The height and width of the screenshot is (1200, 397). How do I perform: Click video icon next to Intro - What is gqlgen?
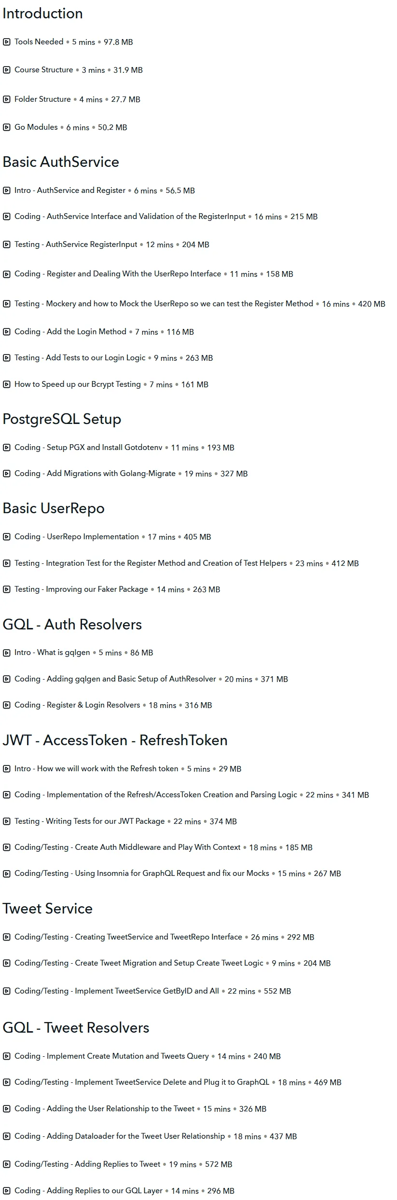point(7,653)
